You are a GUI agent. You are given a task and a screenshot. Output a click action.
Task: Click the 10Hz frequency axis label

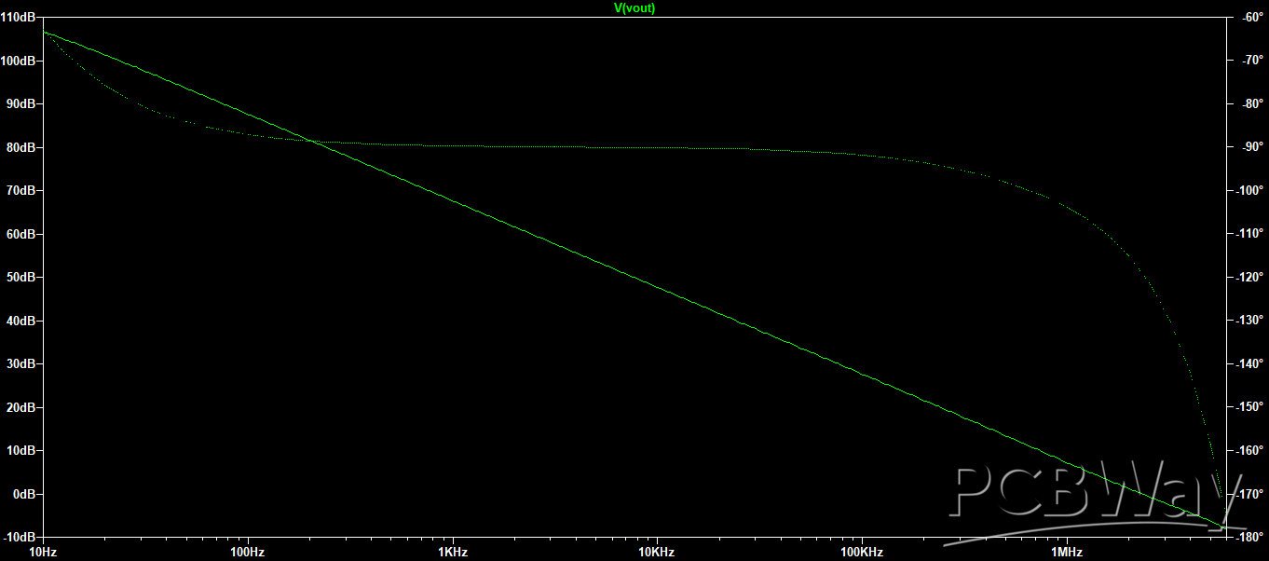pyautogui.click(x=43, y=552)
